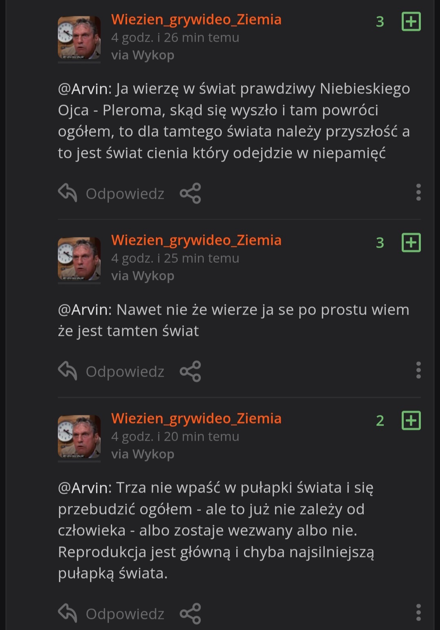Open more options for 'Reprodukcja' comment
The width and height of the screenshot is (440, 630).
(418, 612)
